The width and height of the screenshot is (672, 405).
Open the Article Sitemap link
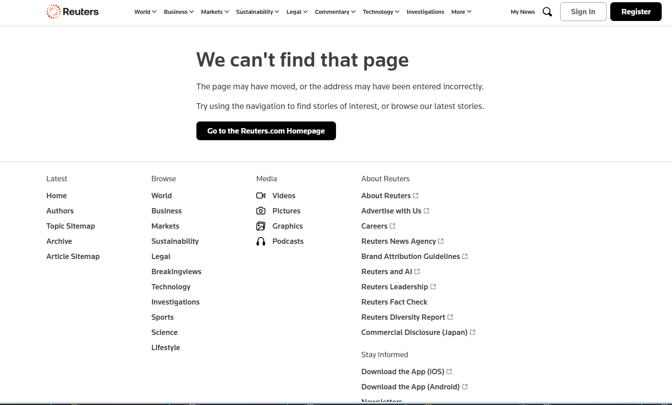point(73,256)
